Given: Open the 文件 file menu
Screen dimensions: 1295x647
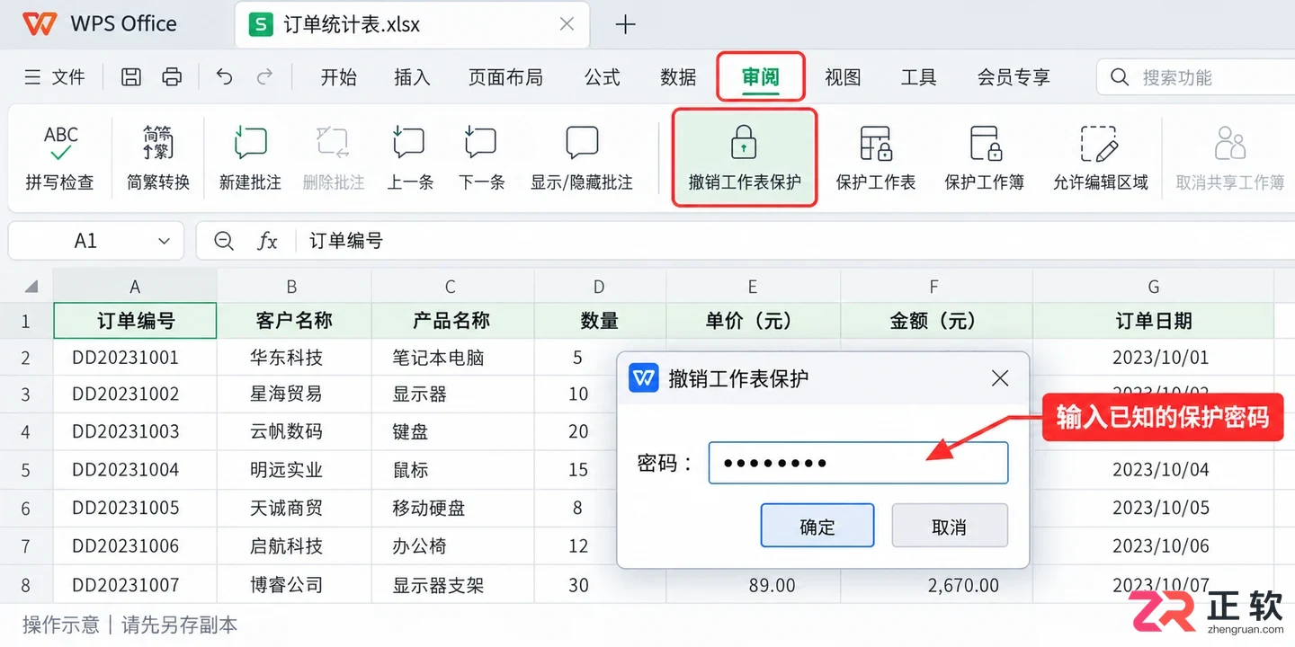Looking at the screenshot, I should (55, 77).
